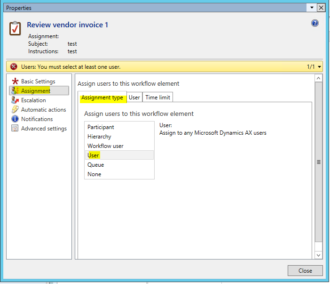Open help with the question mark icon
The height and width of the screenshot is (284, 330).
(x=315, y=23)
